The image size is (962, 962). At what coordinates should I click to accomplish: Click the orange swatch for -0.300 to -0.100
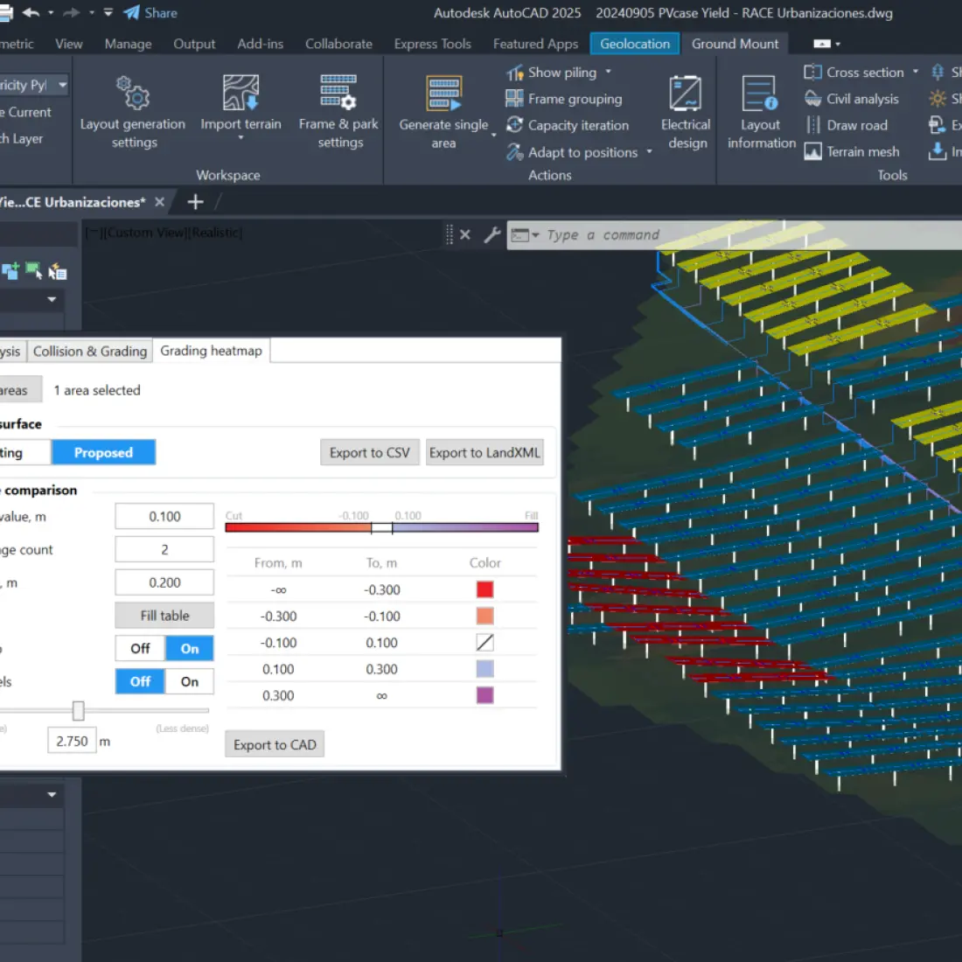point(484,616)
